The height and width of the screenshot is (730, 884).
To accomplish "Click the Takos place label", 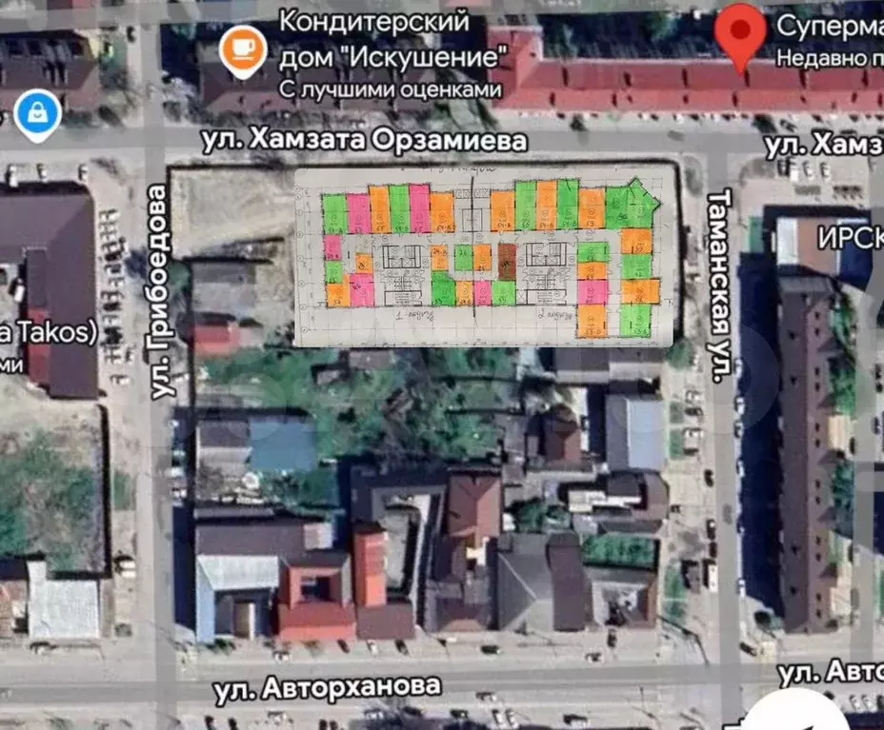I will tap(48, 332).
